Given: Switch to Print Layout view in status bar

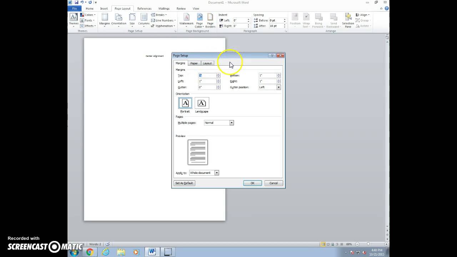Looking at the screenshot, I should coord(323,244).
